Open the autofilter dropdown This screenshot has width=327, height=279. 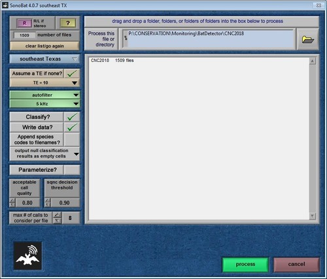tap(44, 95)
